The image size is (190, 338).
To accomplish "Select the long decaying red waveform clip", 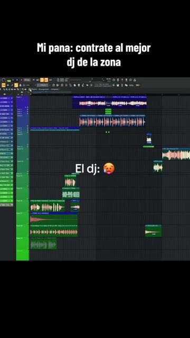I will (54, 218).
